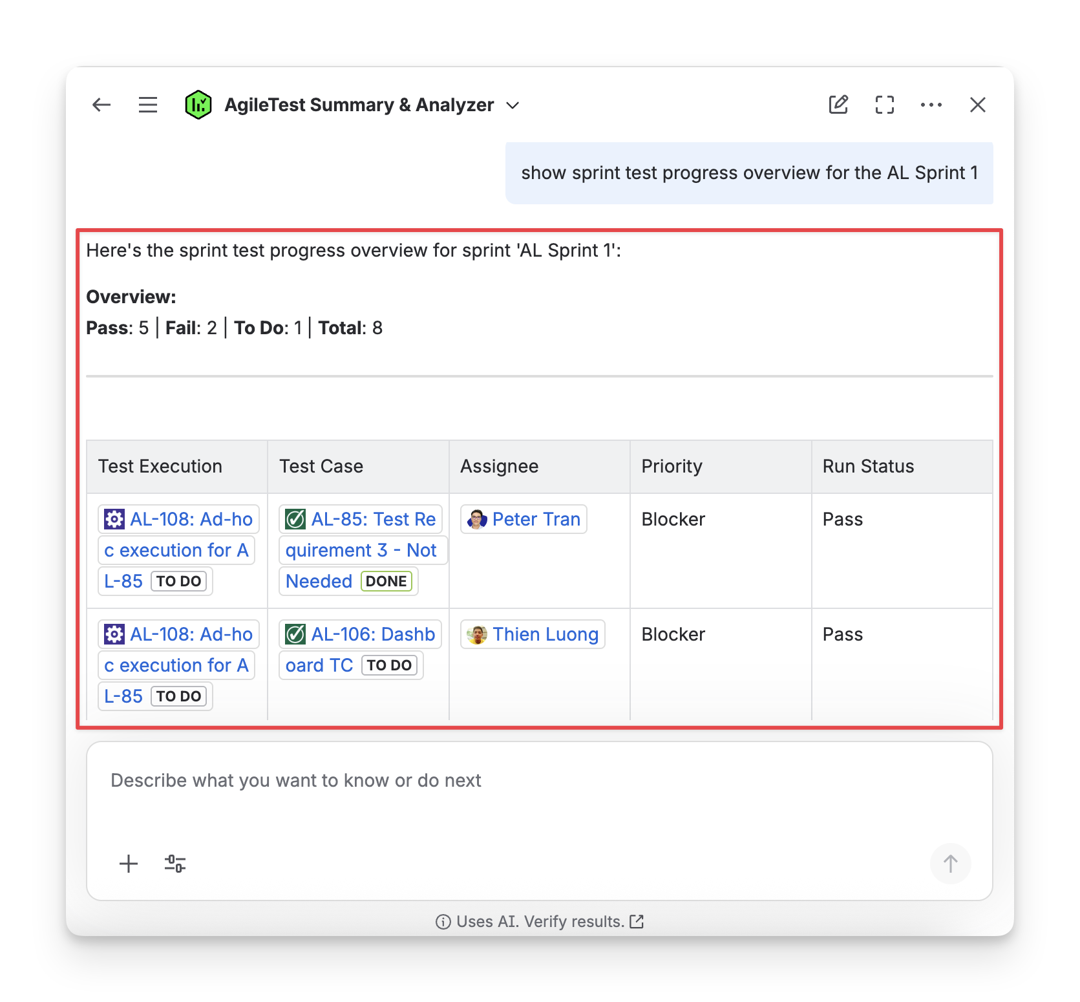The height and width of the screenshot is (1002, 1080).
Task: Open the chat settings sliders icon
Action: tap(175, 864)
